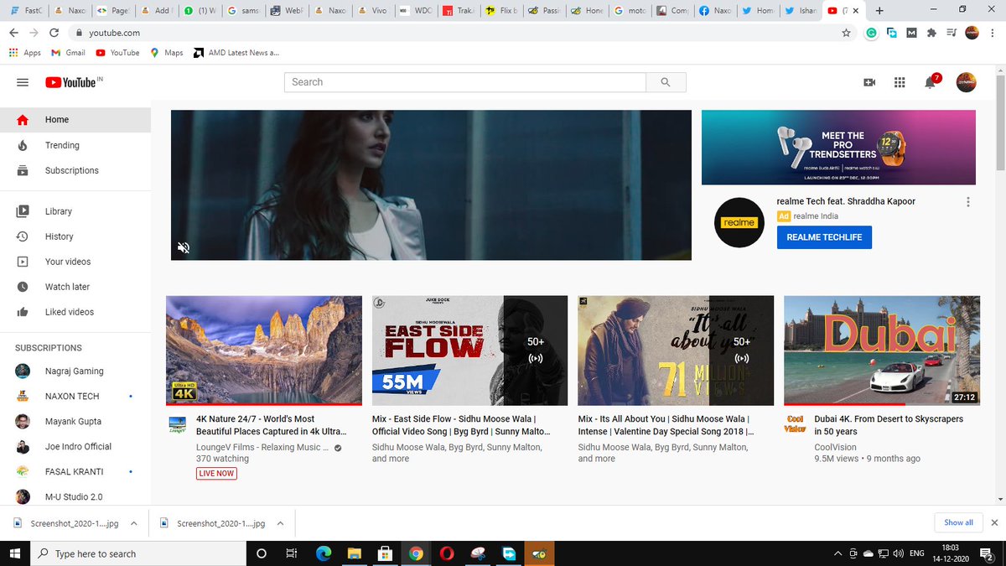This screenshot has height=566, width=1006.
Task: Switch to the FastC browser tab
Action: tap(25, 11)
